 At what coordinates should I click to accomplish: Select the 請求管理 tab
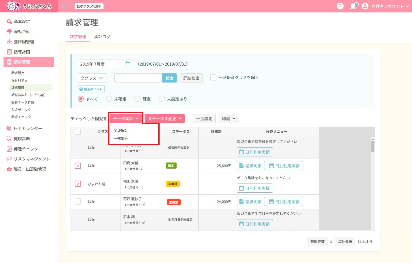[x=78, y=37]
